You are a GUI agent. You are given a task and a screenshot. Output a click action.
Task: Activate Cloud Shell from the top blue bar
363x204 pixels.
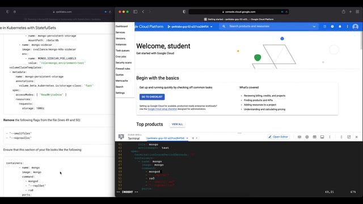click(x=325, y=27)
